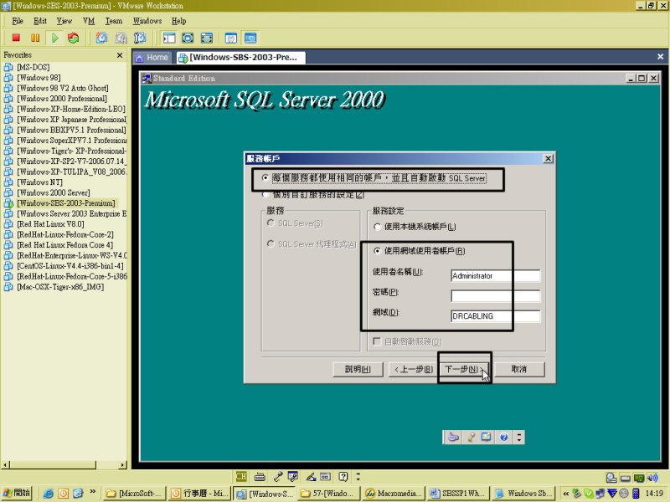Image resolution: width=670 pixels, height=502 pixels.
Task: Select [Mac-OSX-Tiger-x86_IMG] in Favorites
Action: point(60,287)
